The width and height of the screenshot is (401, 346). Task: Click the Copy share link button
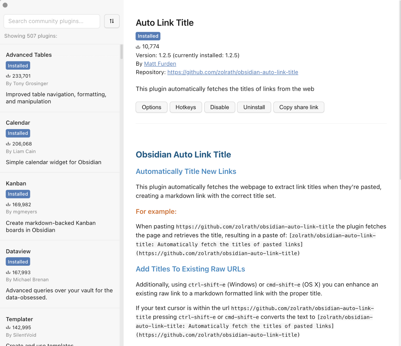[x=299, y=107]
